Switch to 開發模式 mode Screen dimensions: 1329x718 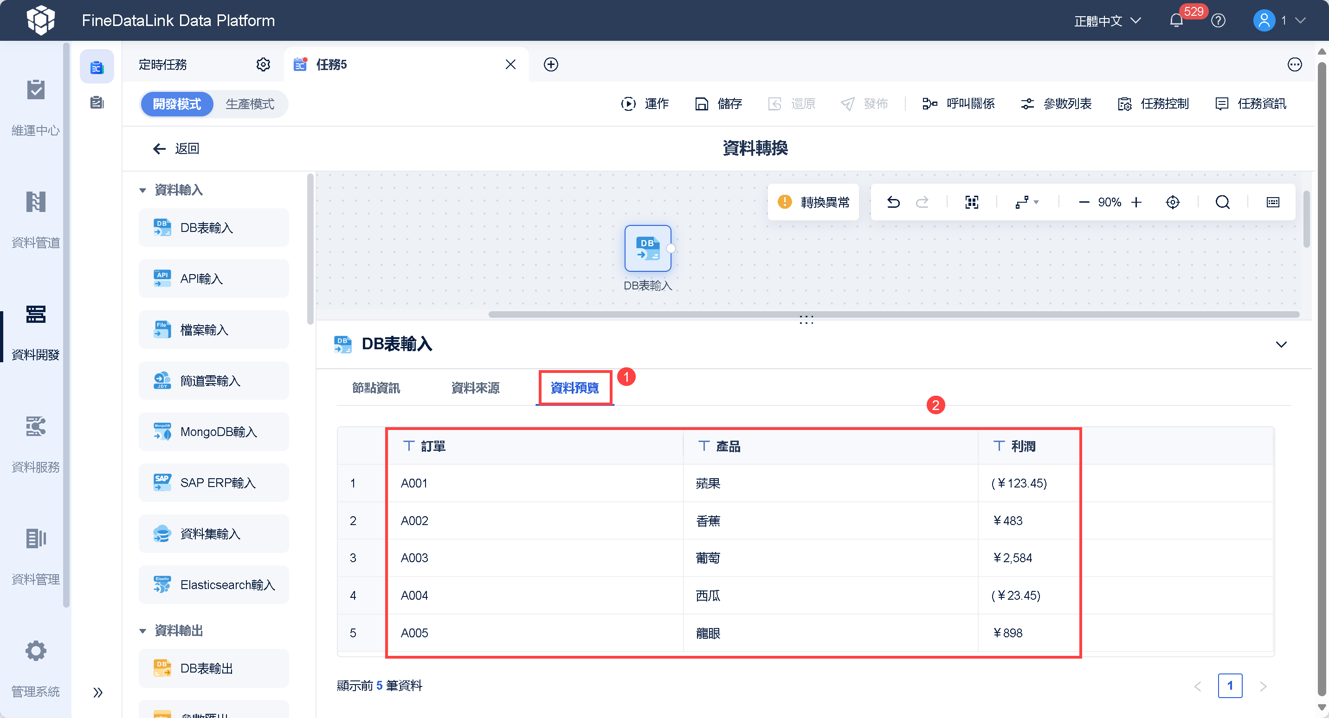(177, 104)
